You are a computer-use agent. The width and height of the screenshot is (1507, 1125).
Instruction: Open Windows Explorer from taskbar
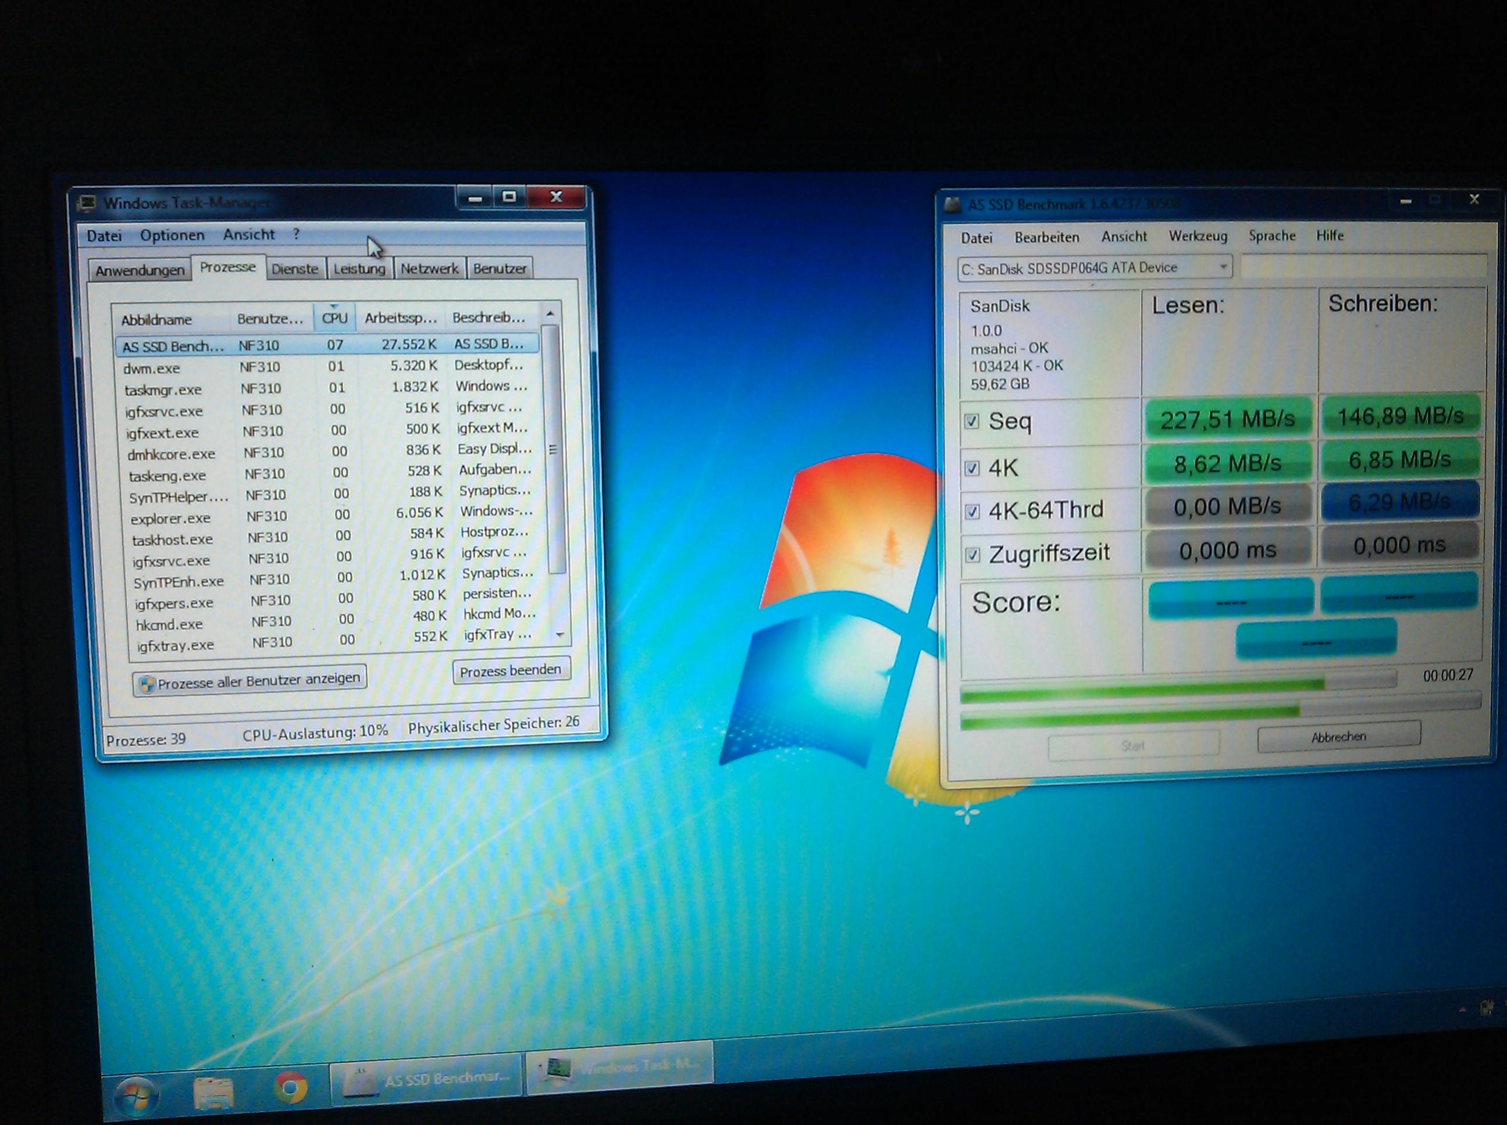coord(213,1092)
